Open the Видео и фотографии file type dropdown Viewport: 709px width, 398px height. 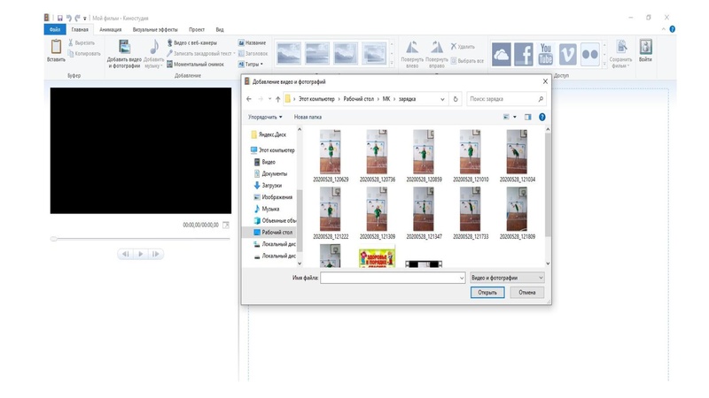[507, 277]
